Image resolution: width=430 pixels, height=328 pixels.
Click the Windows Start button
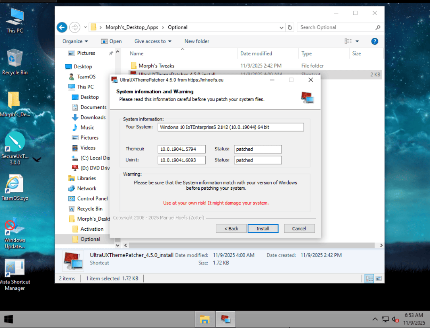coord(8,319)
